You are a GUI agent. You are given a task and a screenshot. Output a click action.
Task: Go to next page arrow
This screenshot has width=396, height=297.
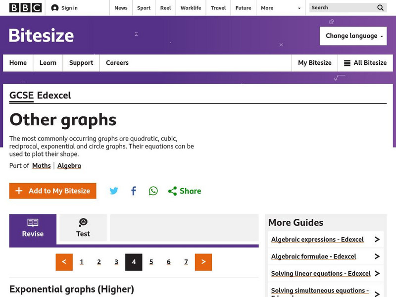click(203, 262)
